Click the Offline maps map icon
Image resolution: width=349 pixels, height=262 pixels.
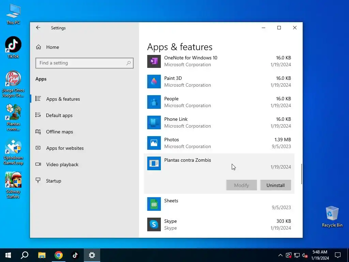38,131
